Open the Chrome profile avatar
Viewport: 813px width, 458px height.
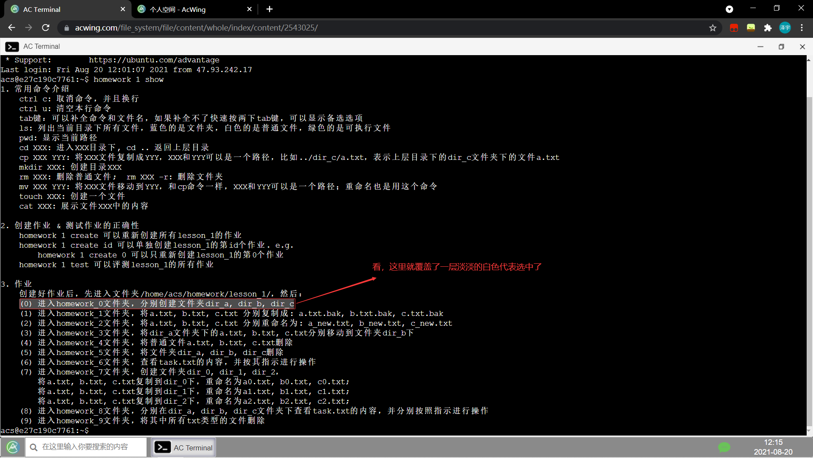coord(785,28)
